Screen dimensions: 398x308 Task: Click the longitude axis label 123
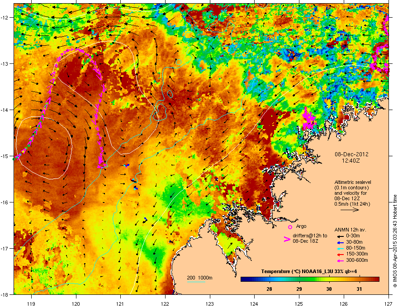[210, 304]
